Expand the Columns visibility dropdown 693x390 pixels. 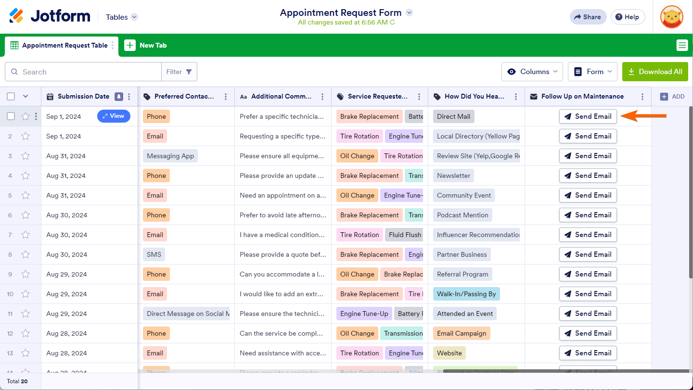532,72
